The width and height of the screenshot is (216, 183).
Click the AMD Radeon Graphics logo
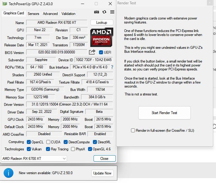[102, 37]
